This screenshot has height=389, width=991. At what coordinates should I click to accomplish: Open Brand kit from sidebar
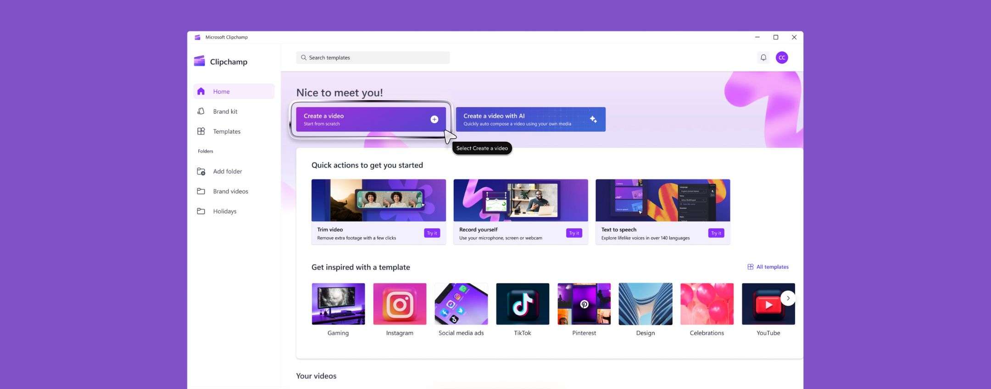click(x=225, y=111)
